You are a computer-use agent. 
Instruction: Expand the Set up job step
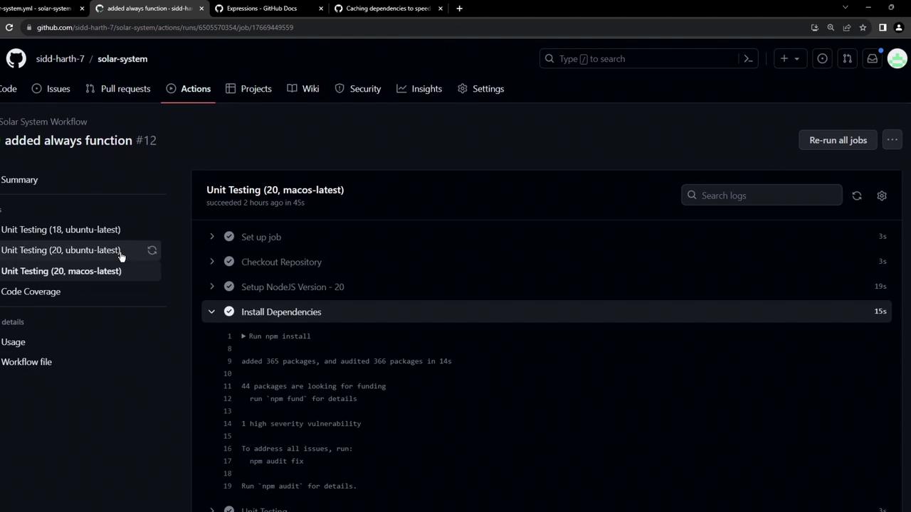point(211,237)
